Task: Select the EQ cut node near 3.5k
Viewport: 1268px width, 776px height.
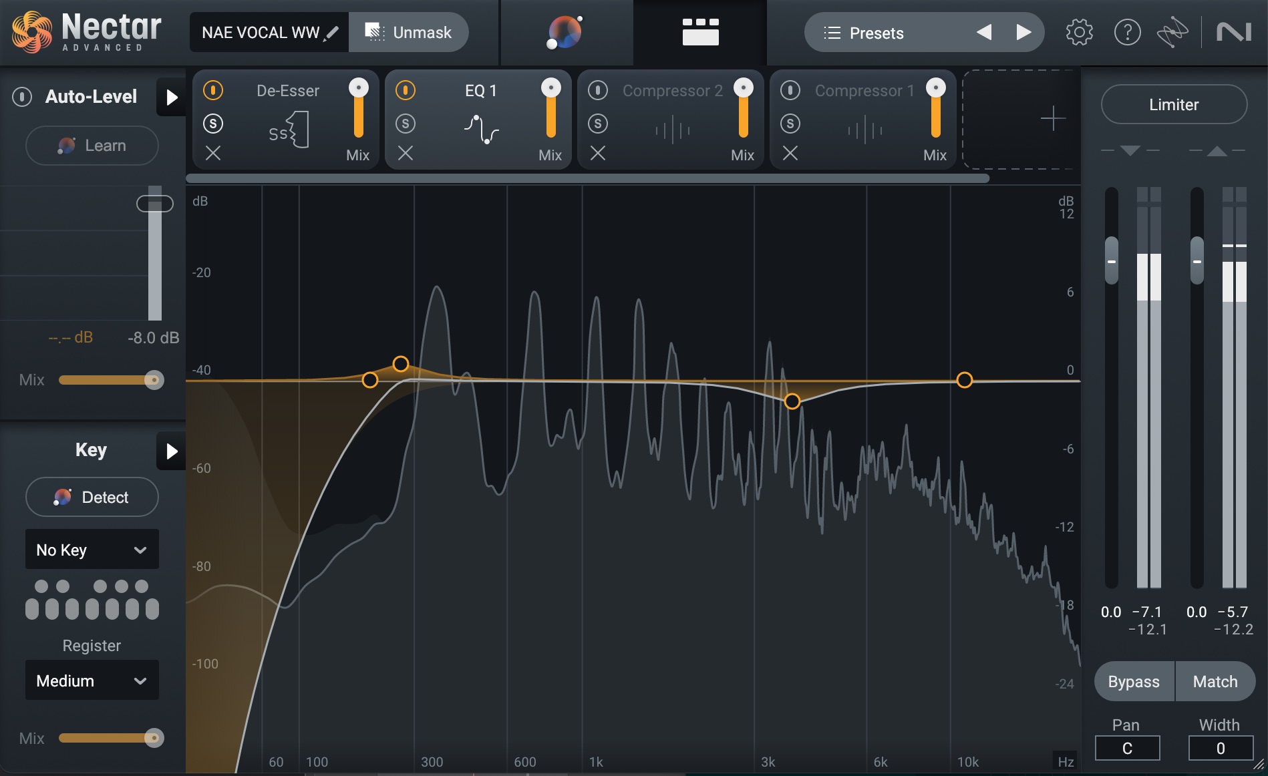Action: pos(792,401)
